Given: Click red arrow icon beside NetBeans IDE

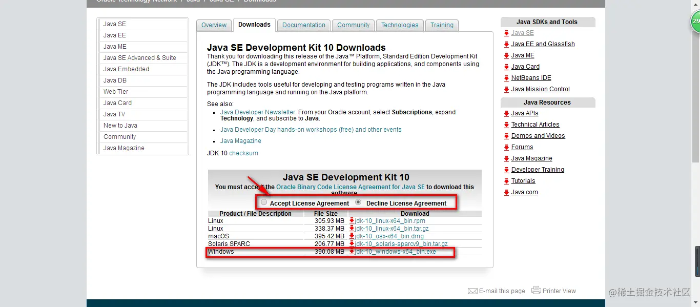Looking at the screenshot, I should point(506,78).
